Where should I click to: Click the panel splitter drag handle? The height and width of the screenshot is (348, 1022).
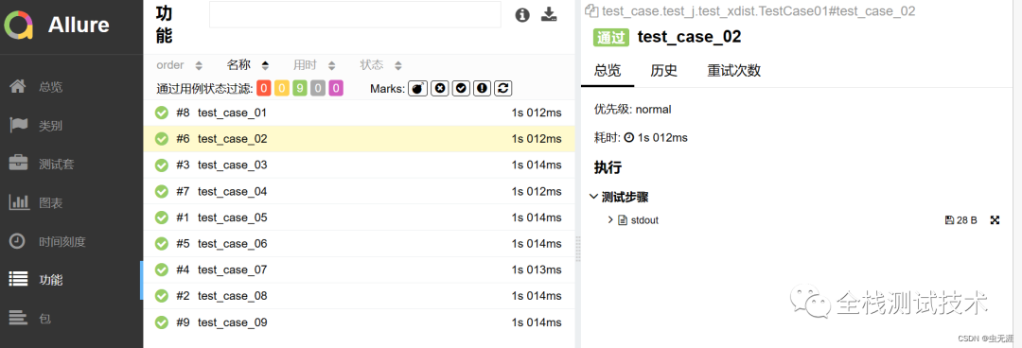click(x=577, y=249)
